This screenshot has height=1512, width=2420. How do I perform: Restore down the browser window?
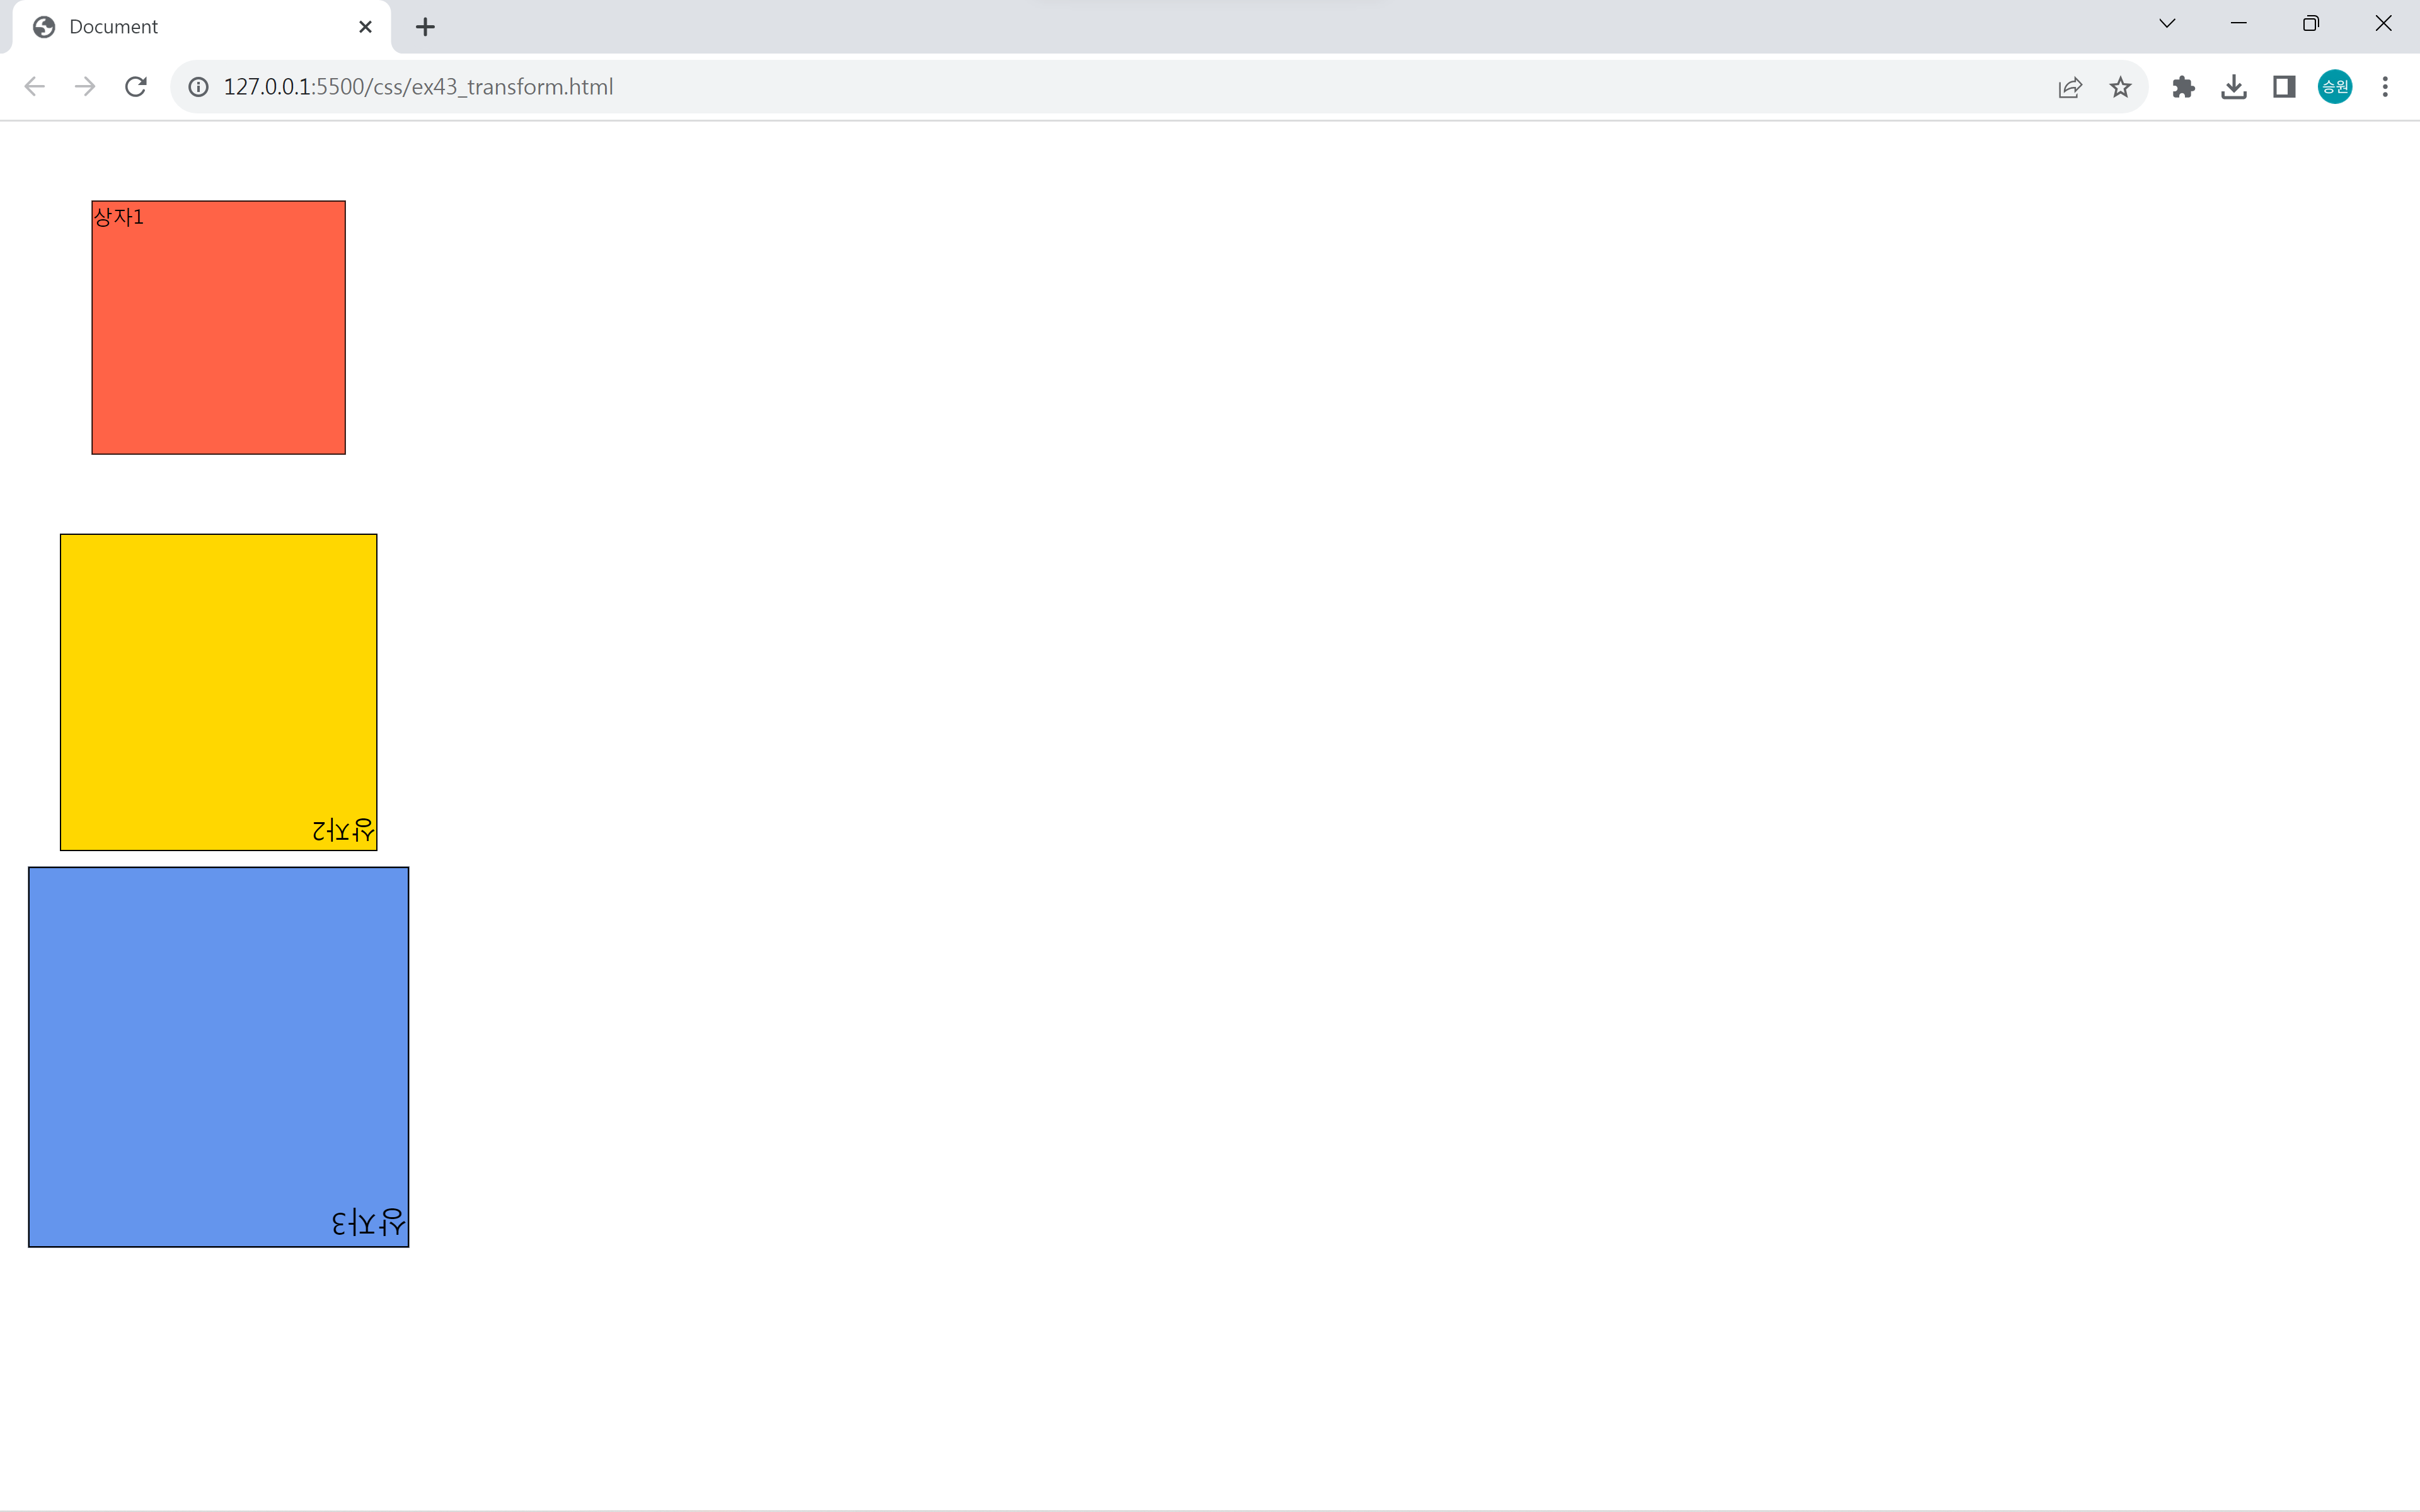click(x=2310, y=24)
